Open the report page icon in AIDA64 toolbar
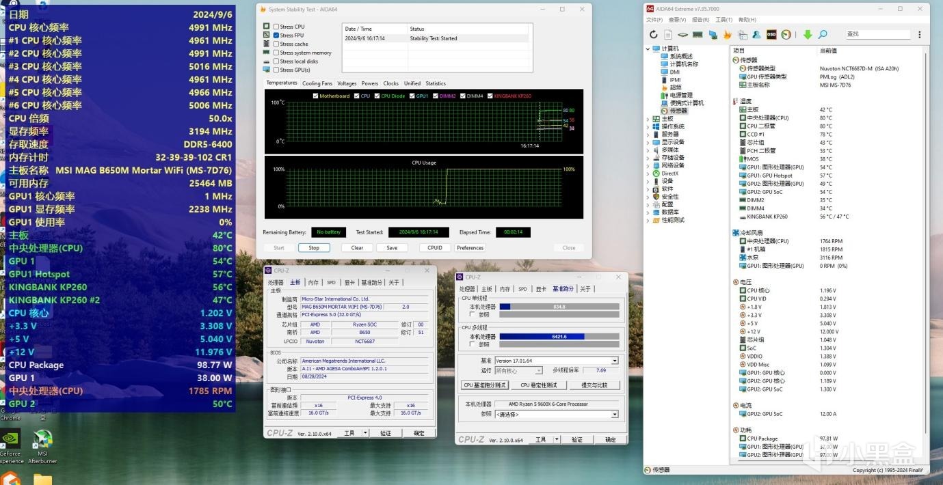This screenshot has width=943, height=485. pyautogui.click(x=668, y=34)
